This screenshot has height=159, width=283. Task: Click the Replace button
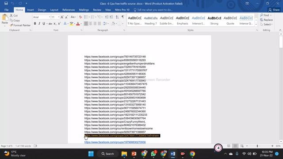click(267, 20)
